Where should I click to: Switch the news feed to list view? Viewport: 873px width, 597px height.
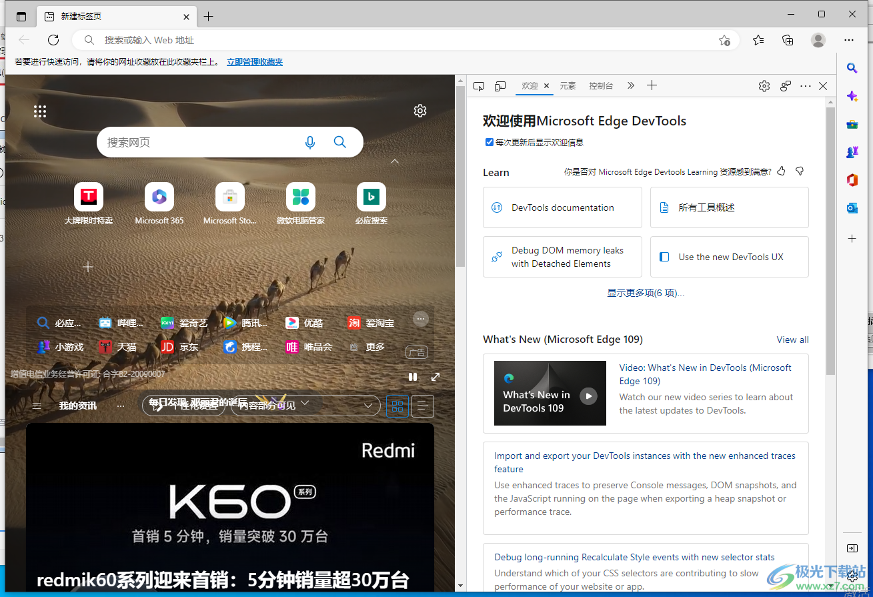pos(423,406)
